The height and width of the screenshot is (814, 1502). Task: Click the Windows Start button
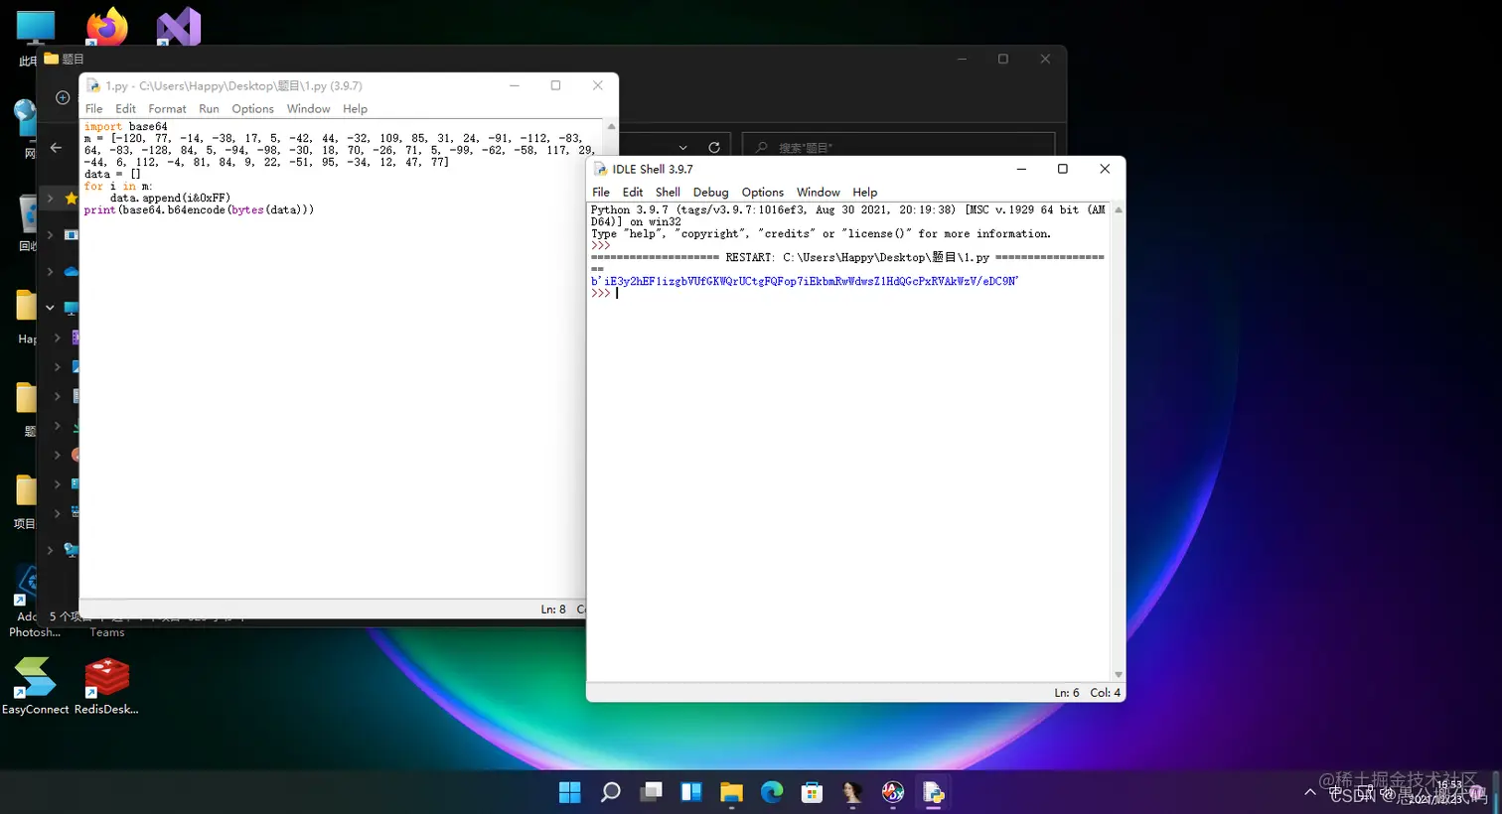[x=570, y=791]
